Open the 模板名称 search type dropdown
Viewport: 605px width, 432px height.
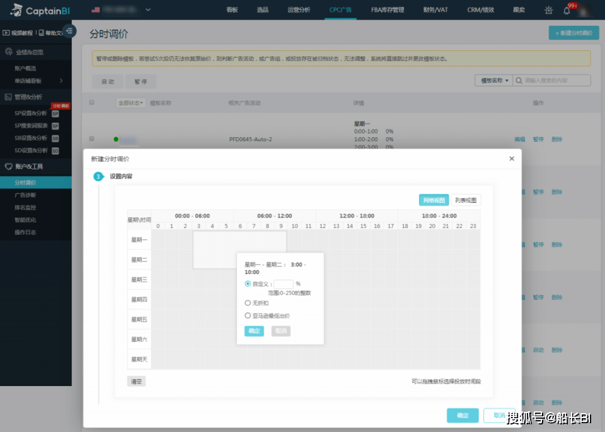click(493, 80)
